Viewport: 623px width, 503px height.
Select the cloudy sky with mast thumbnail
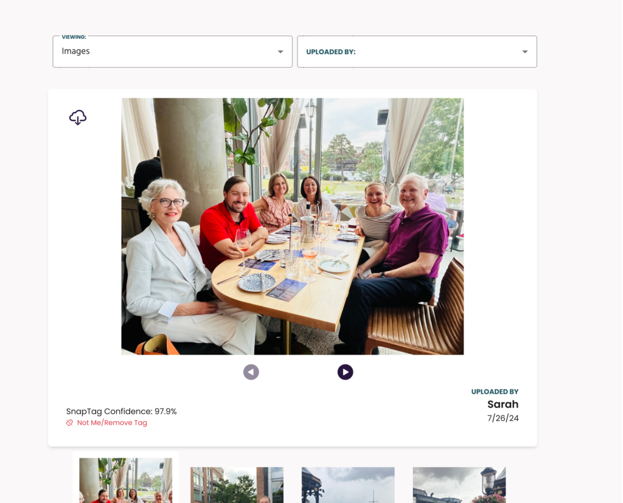(x=348, y=485)
